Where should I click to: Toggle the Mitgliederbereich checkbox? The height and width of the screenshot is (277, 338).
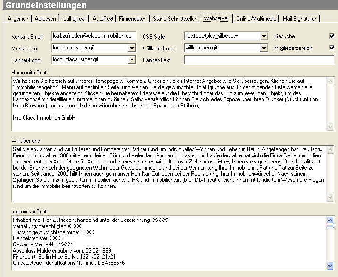click(332, 48)
